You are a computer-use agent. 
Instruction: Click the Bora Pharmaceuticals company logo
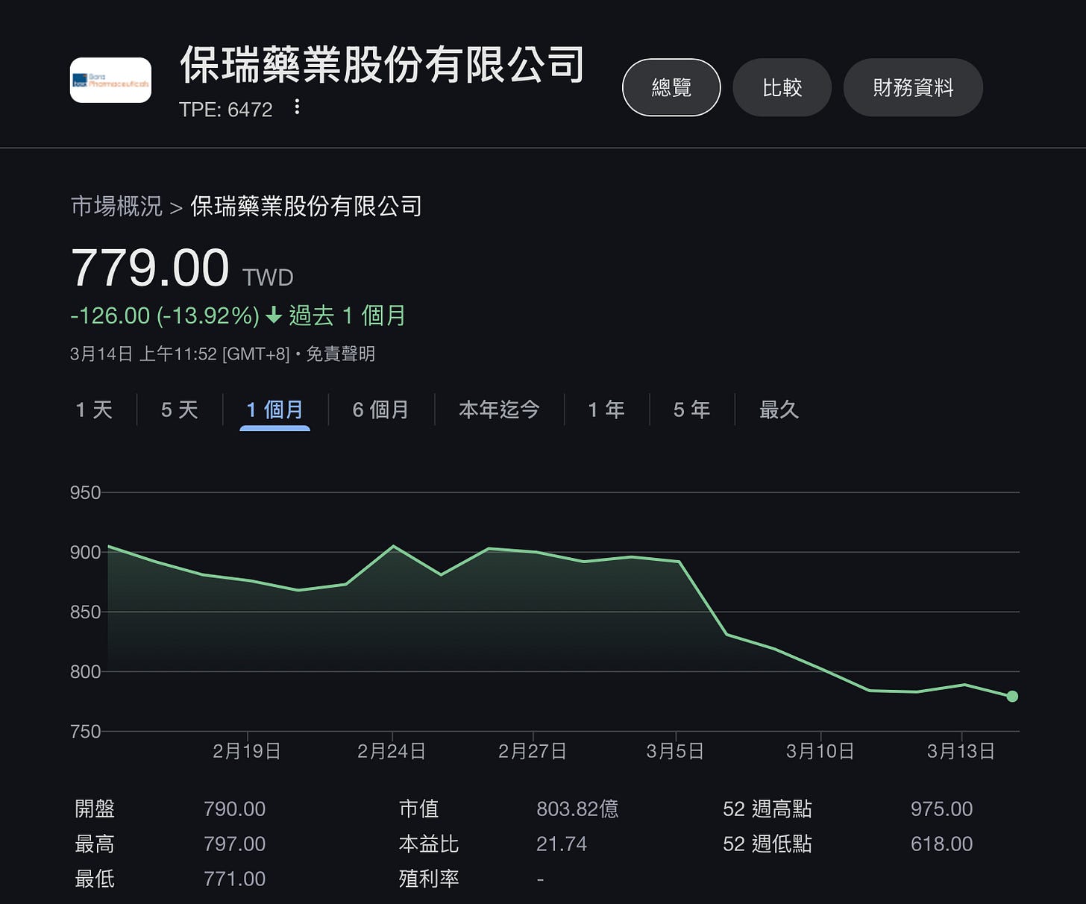point(110,80)
